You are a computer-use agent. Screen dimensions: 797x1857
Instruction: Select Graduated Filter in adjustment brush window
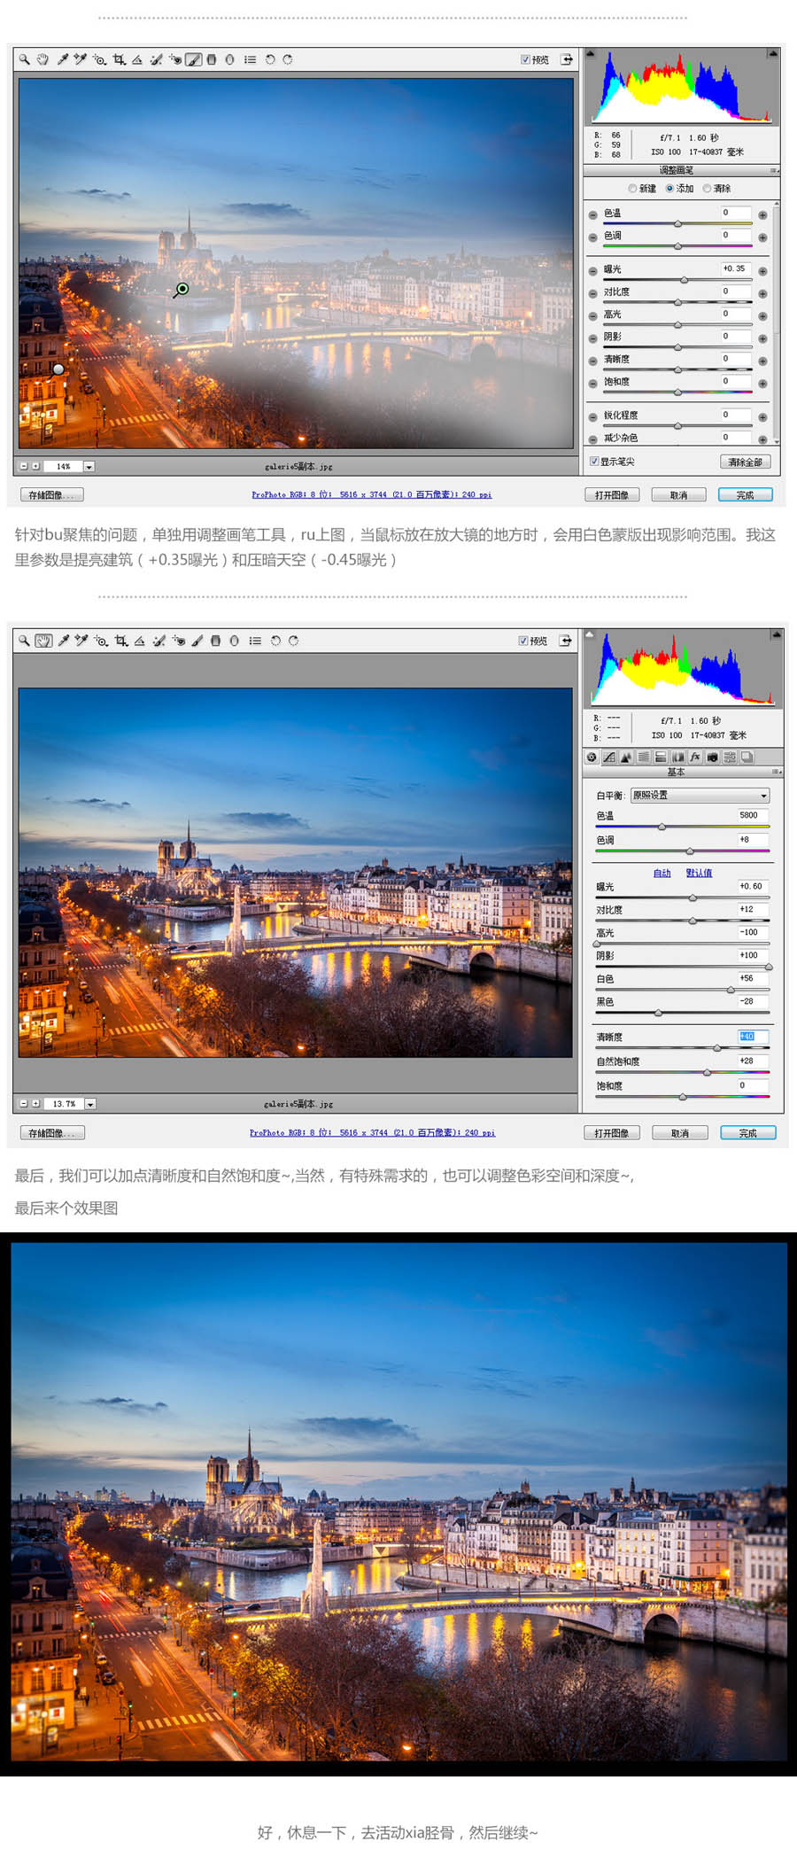tap(212, 59)
